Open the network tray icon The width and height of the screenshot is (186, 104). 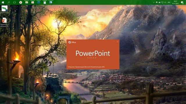pyautogui.click(x=163, y=2)
